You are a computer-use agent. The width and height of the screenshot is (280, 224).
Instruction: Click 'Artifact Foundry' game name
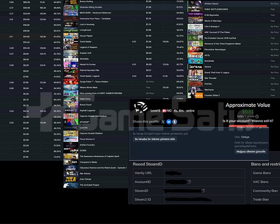pyautogui.click(x=87, y=145)
